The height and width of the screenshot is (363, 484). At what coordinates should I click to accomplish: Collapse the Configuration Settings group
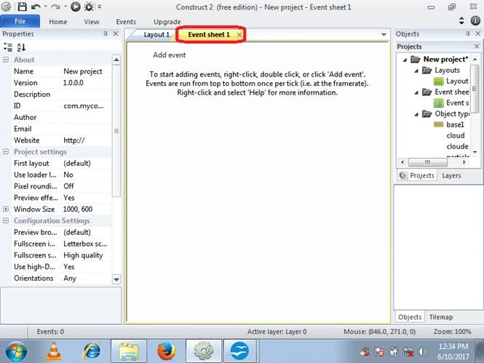click(x=6, y=220)
